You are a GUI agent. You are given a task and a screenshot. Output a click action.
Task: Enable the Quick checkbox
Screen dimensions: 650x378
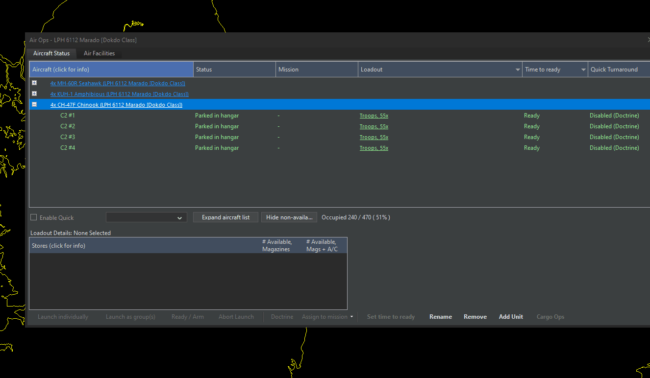(x=34, y=217)
